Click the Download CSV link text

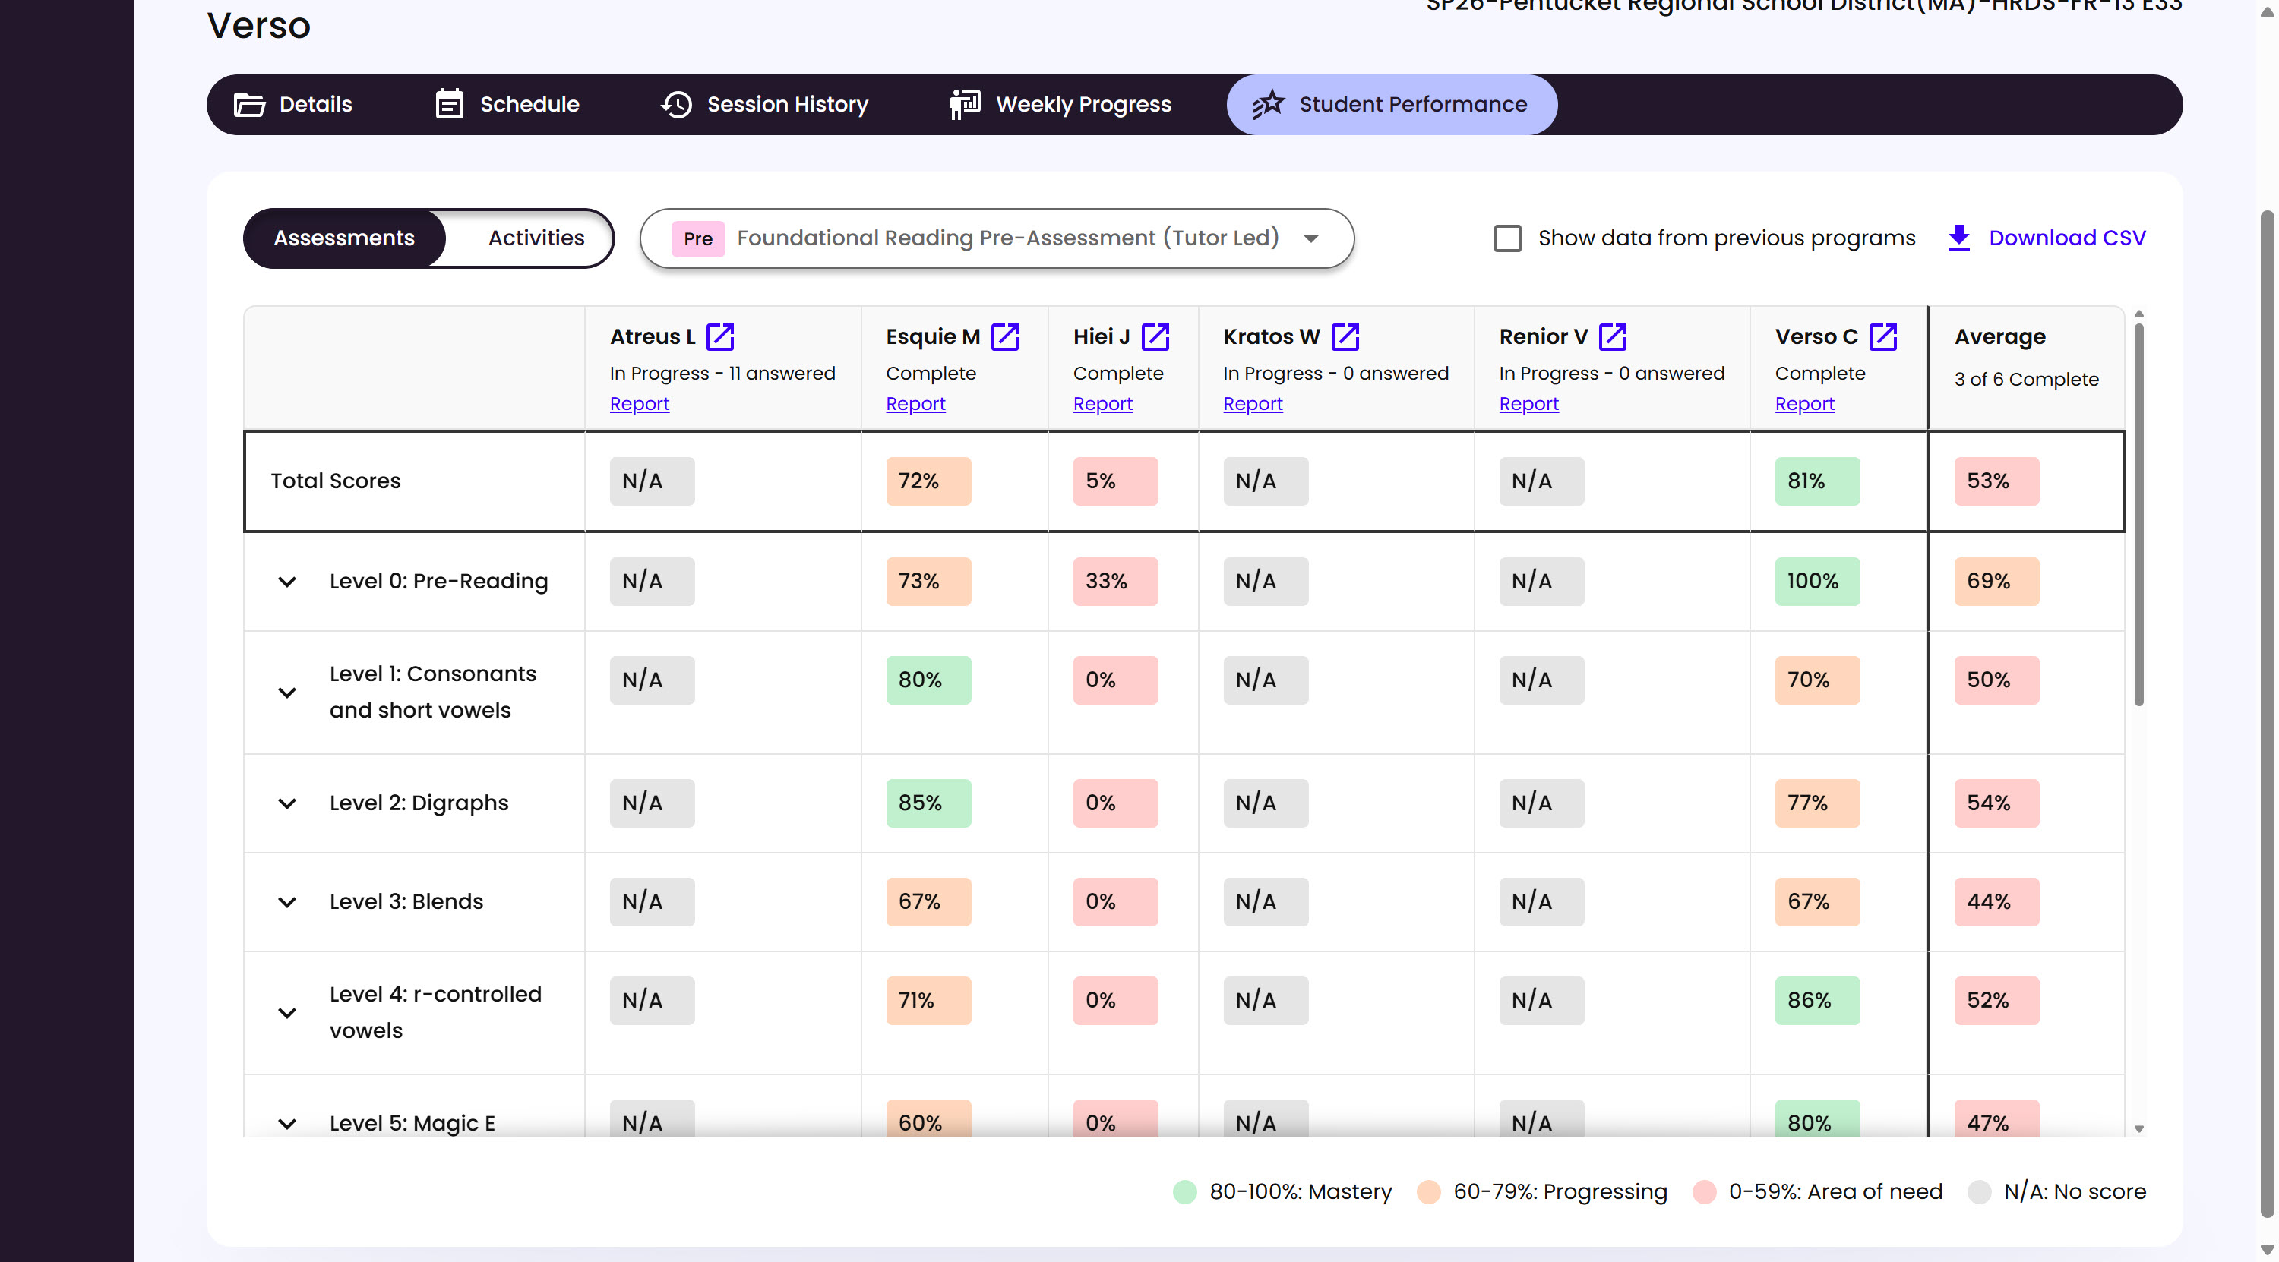(x=2066, y=238)
